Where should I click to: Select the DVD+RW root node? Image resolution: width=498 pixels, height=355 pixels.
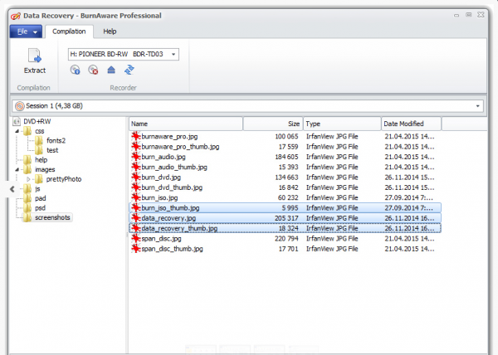pyautogui.click(x=37, y=121)
